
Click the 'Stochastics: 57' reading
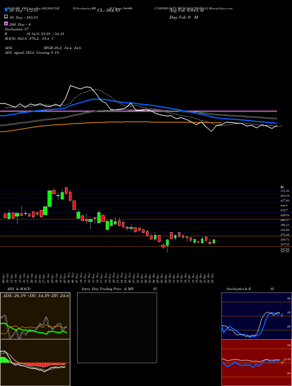[17, 29]
